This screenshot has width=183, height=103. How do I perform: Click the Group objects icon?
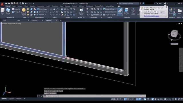[x=171, y=11]
